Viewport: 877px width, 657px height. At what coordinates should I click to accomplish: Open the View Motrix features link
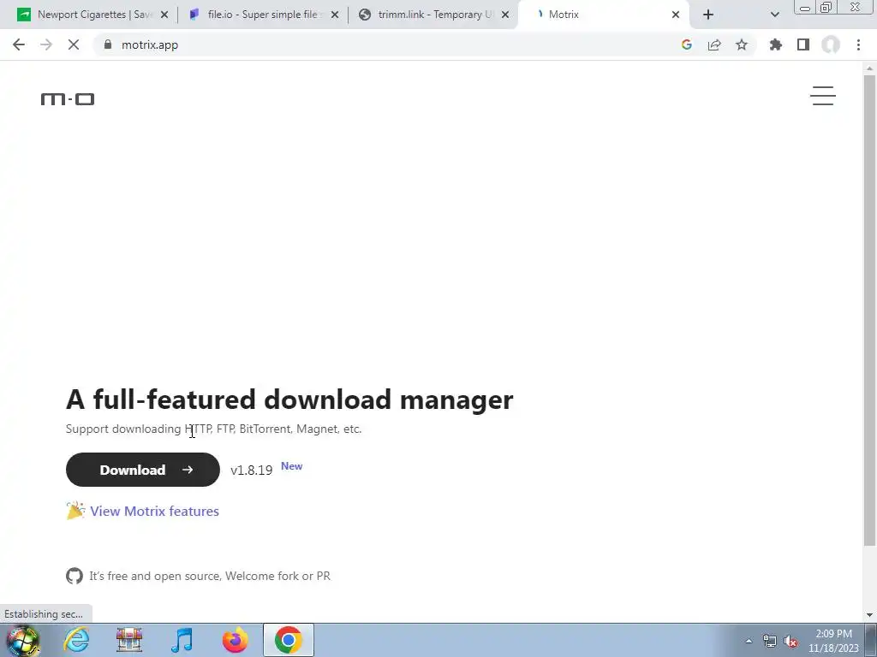coord(154,512)
